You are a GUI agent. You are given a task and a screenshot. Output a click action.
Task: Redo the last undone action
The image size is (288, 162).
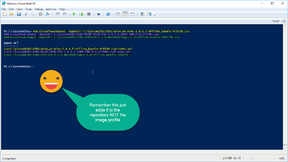(65, 14)
